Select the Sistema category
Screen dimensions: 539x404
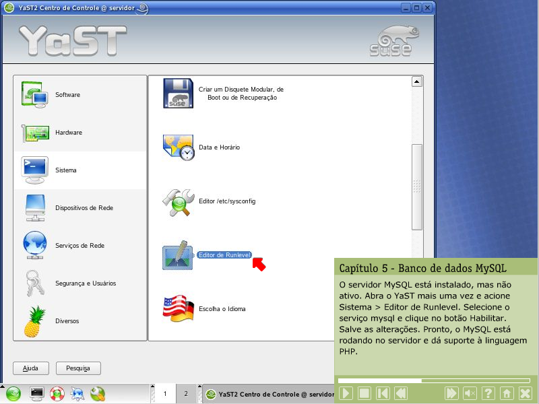(65, 170)
